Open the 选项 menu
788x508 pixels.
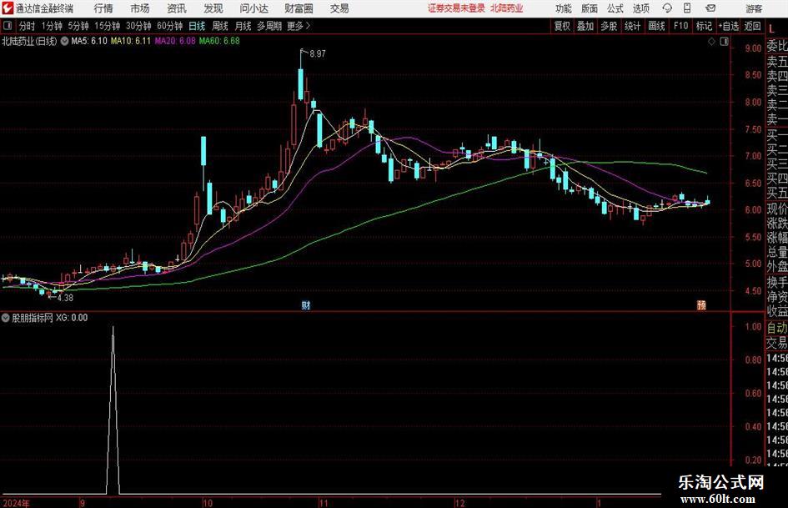click(640, 8)
